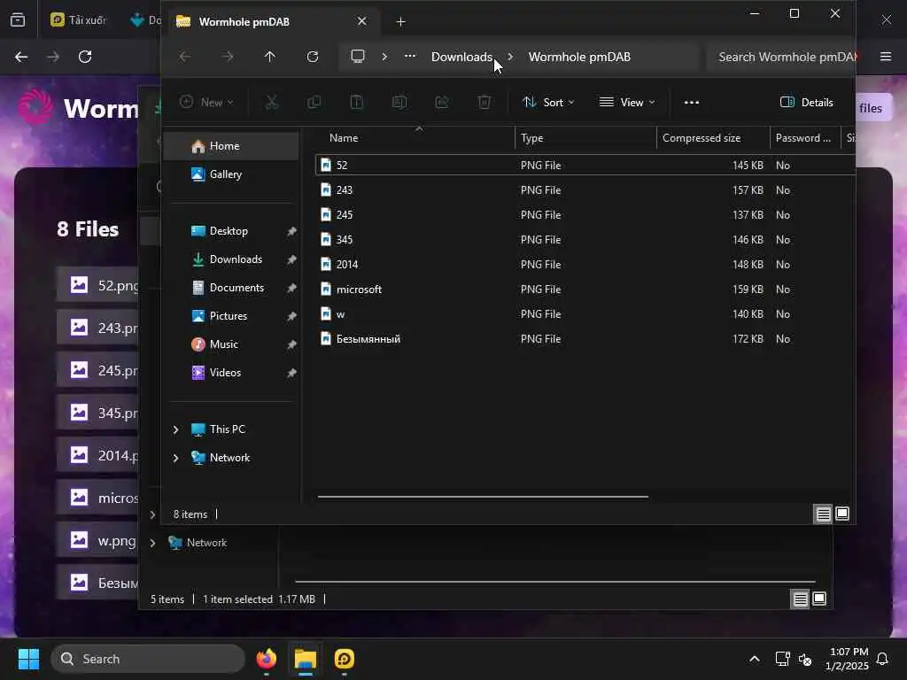Screen dimensions: 907x680
Task: Click Explorer back navigation arrow
Action: point(184,57)
